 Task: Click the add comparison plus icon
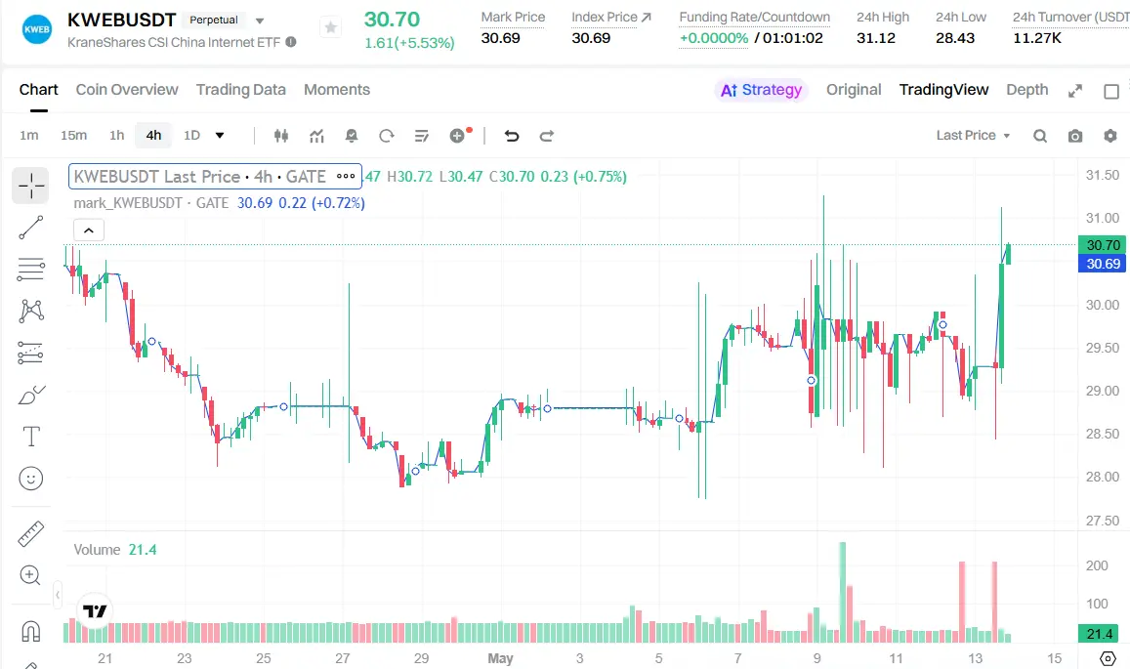(x=458, y=136)
